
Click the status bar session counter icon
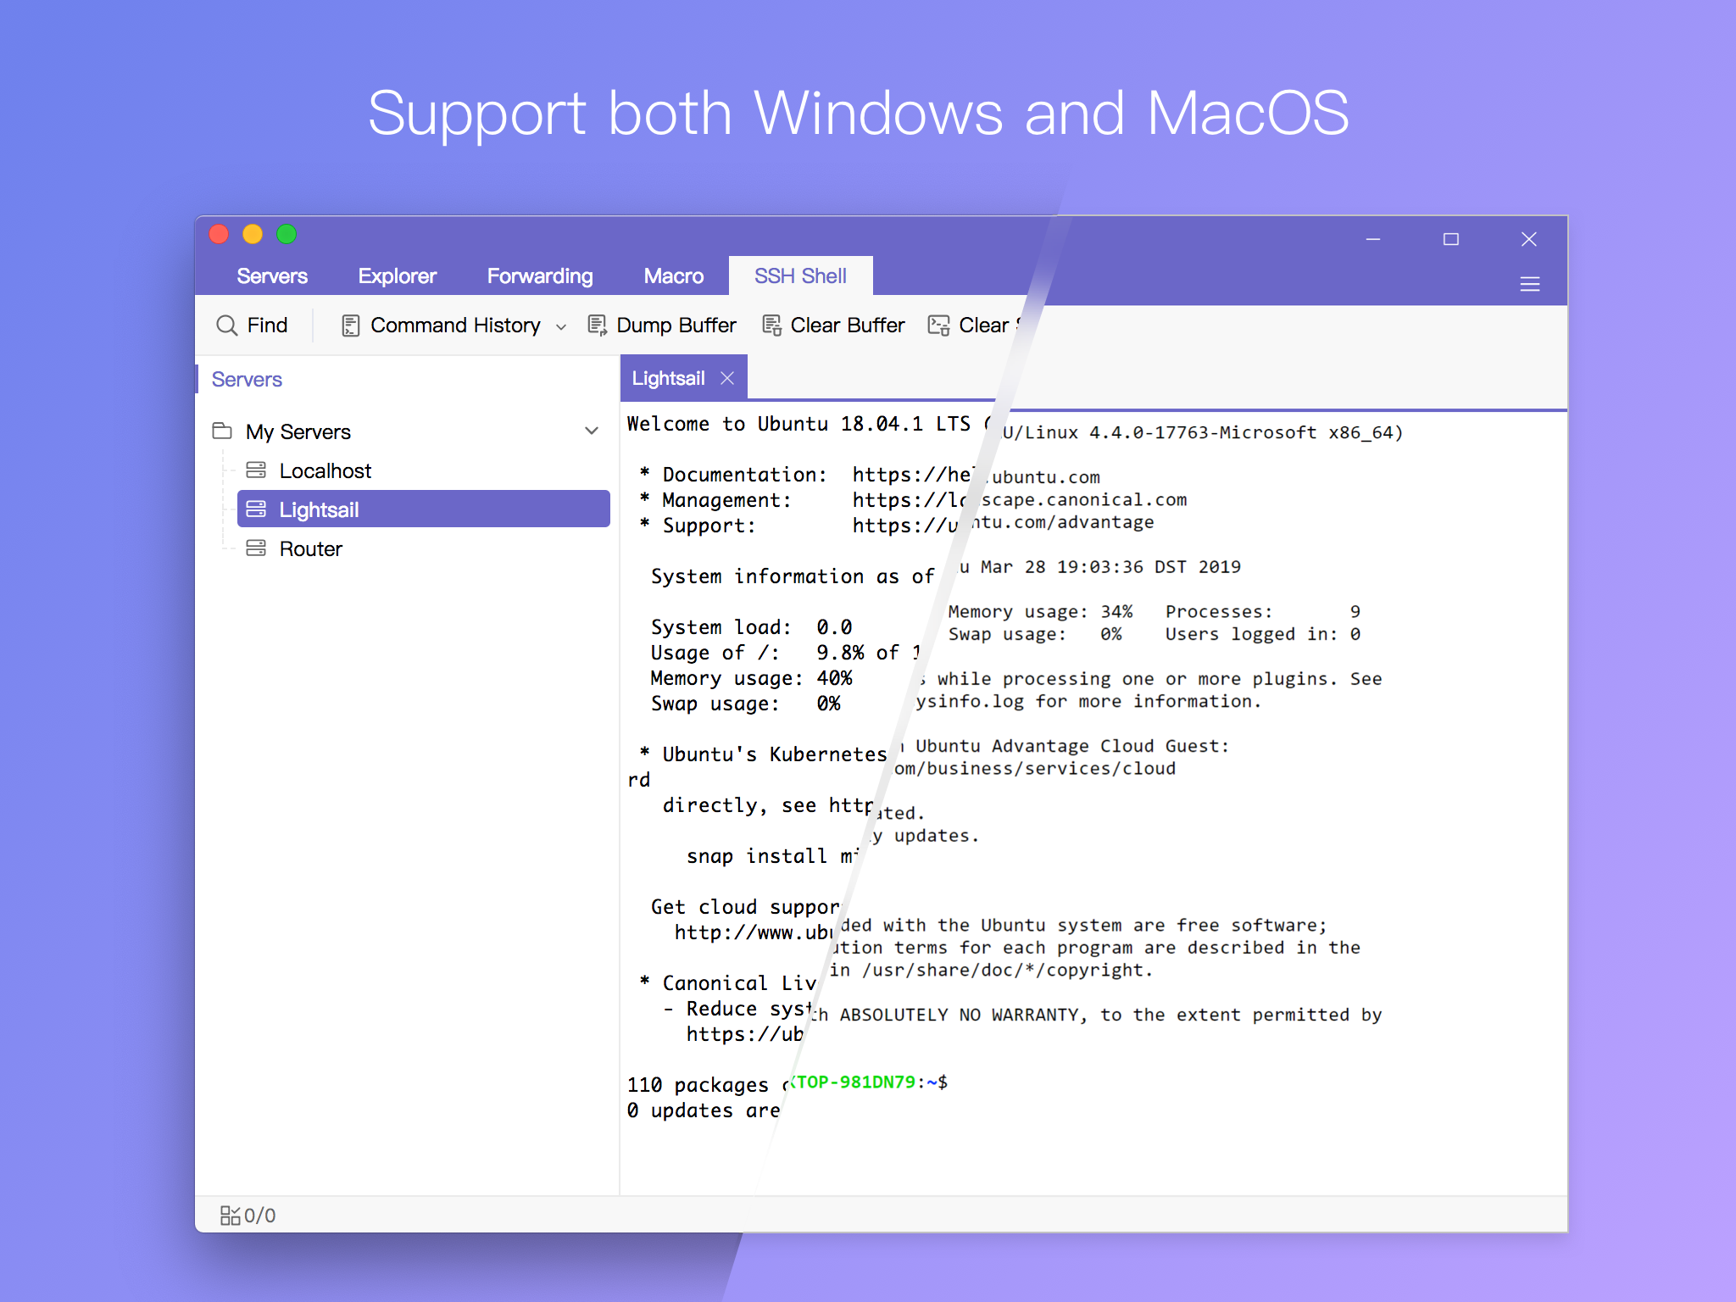(x=230, y=1216)
